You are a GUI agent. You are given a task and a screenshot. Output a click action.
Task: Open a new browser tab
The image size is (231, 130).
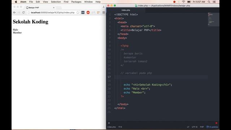click(x=59, y=8)
